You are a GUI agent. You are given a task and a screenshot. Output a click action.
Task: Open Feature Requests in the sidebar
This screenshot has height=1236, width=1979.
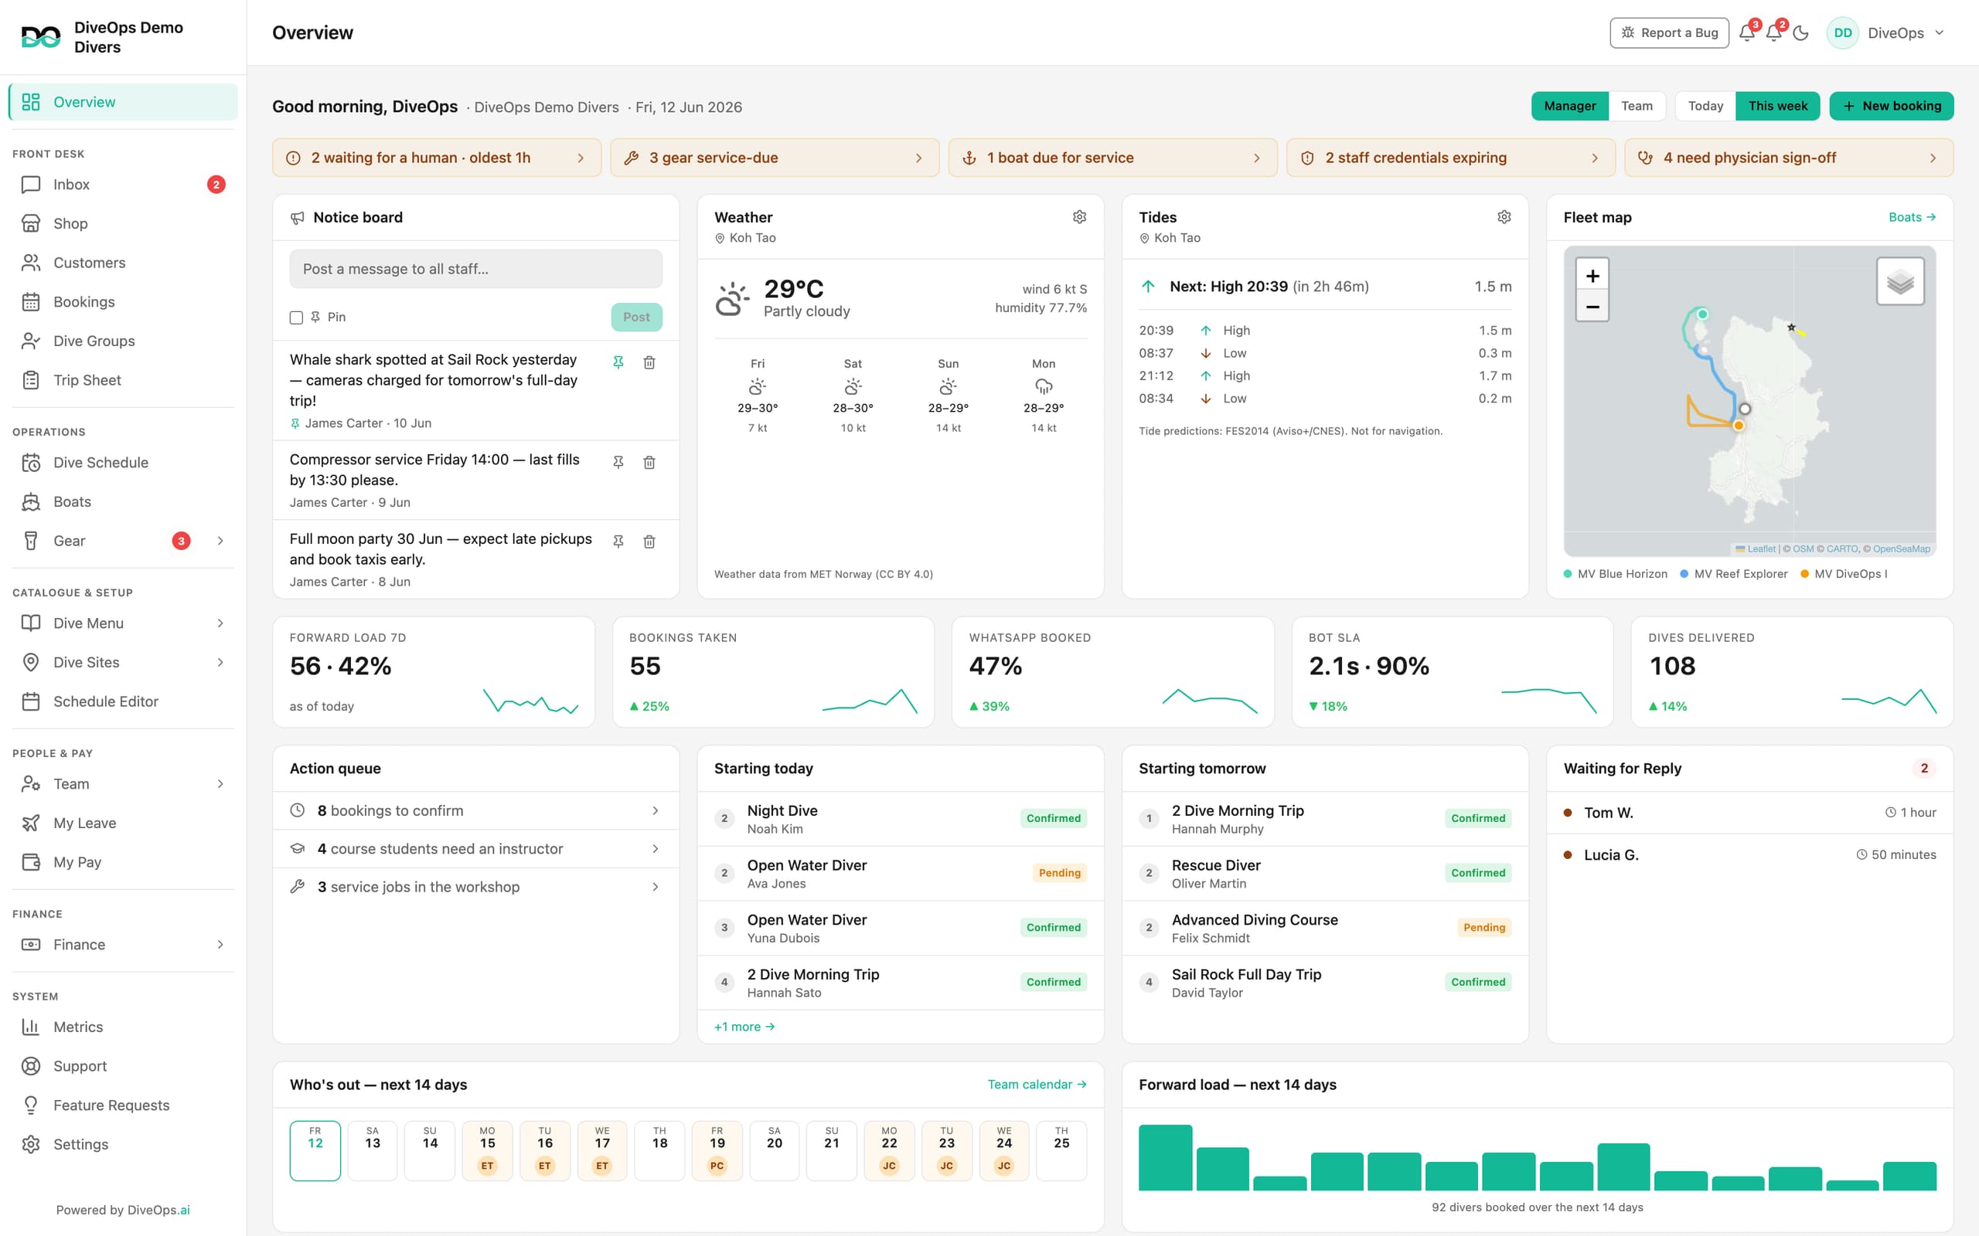click(123, 1105)
